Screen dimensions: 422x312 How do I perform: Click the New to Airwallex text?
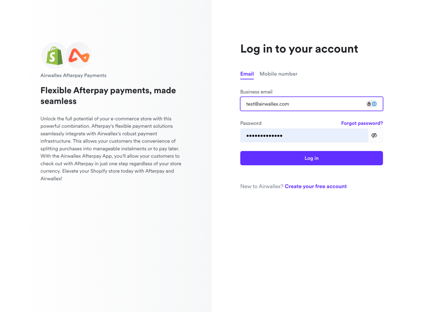click(261, 186)
